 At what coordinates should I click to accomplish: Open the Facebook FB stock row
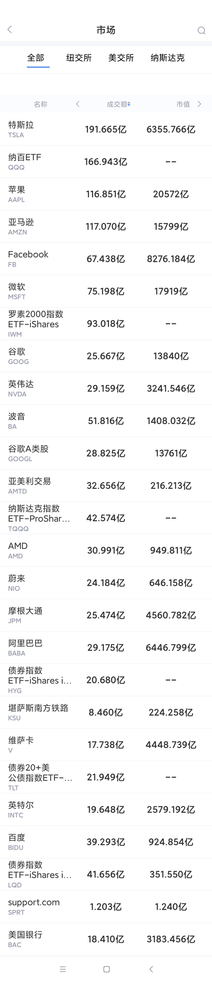[x=106, y=259]
